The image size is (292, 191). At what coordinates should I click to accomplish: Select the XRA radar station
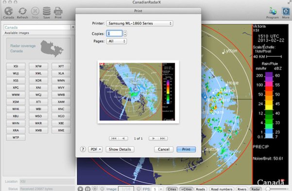16,130
